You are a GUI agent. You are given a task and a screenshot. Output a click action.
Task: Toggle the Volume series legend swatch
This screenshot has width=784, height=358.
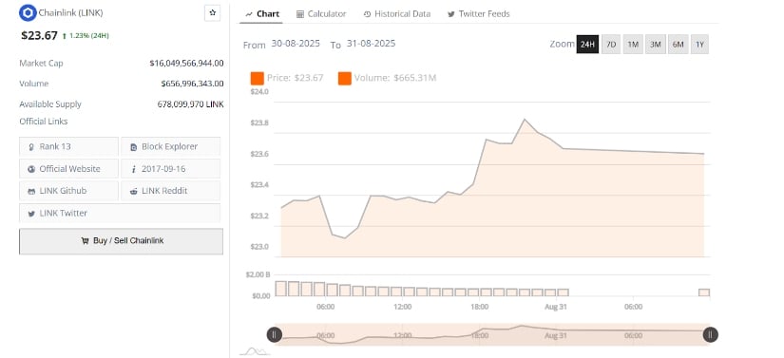tap(345, 79)
